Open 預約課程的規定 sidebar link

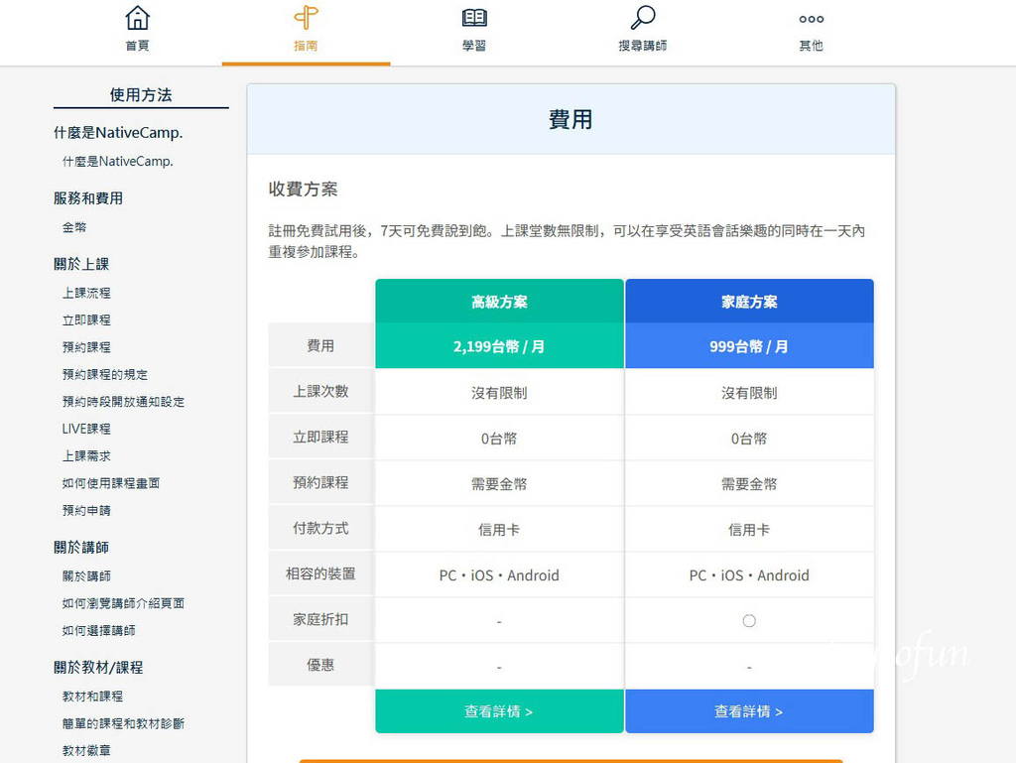[105, 374]
